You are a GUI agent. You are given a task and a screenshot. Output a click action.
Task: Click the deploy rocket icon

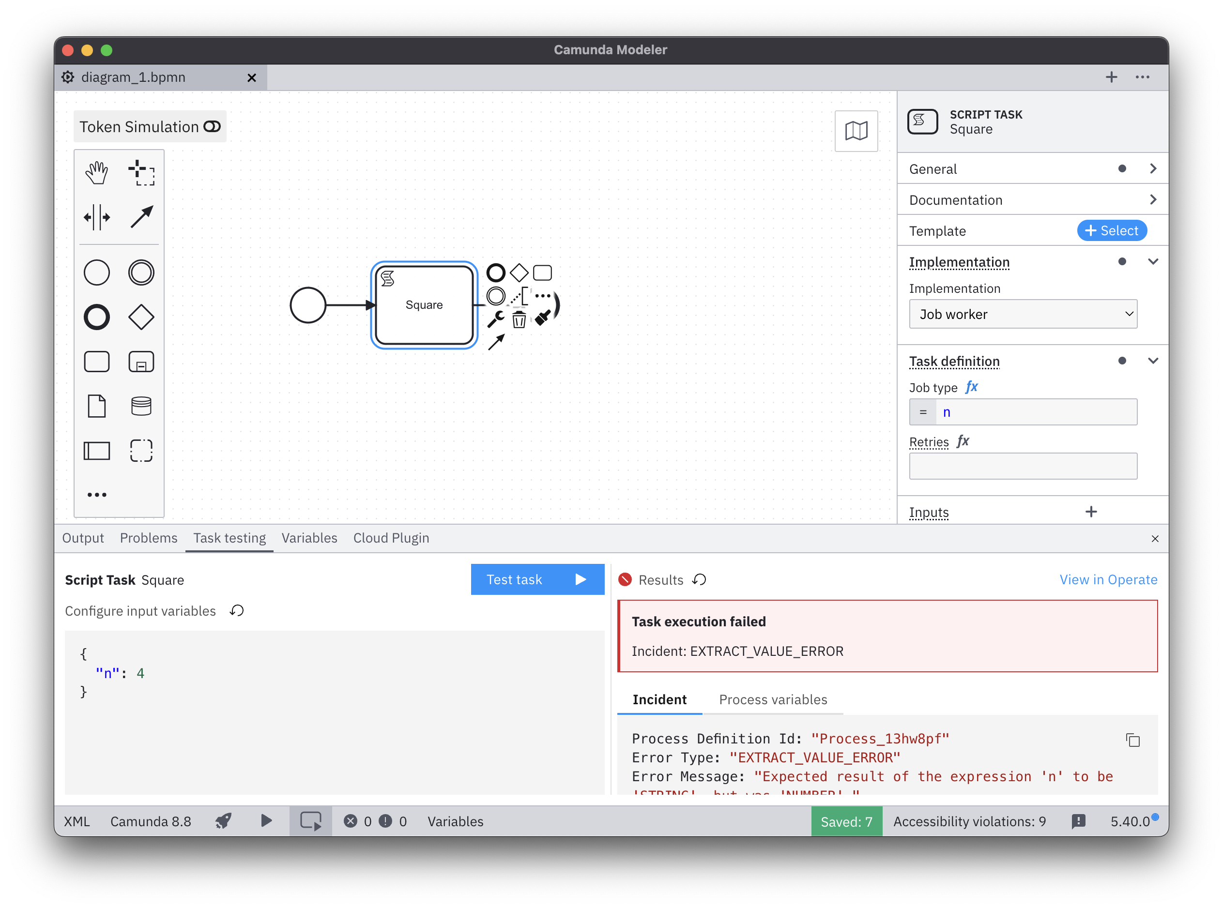coord(223,821)
